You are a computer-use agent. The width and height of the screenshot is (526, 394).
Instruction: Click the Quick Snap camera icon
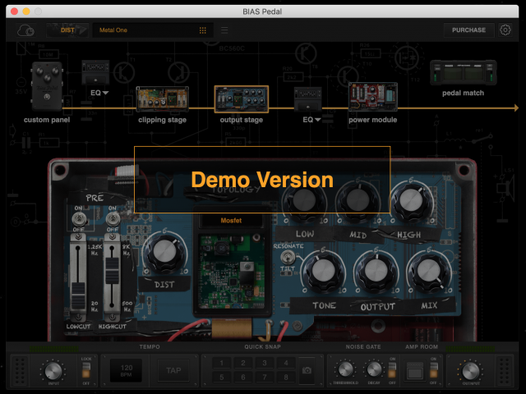coord(307,370)
